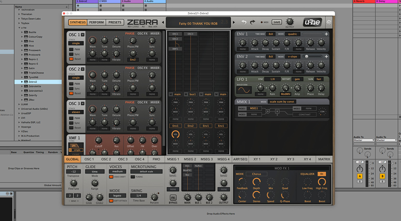
Task: Turn off the MOD FX Equalizer On switch
Action: [322, 174]
